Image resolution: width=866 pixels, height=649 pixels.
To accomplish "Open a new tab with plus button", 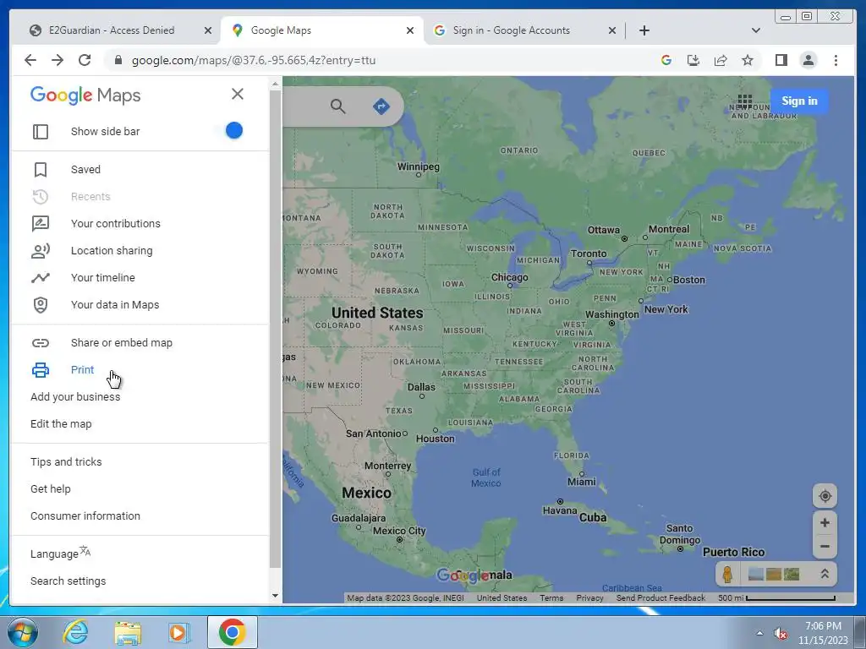I will click(x=644, y=30).
